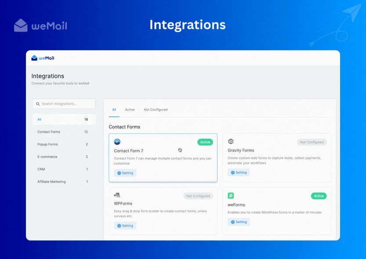
Task: Click the WPForms bear icon
Action: [117, 195]
